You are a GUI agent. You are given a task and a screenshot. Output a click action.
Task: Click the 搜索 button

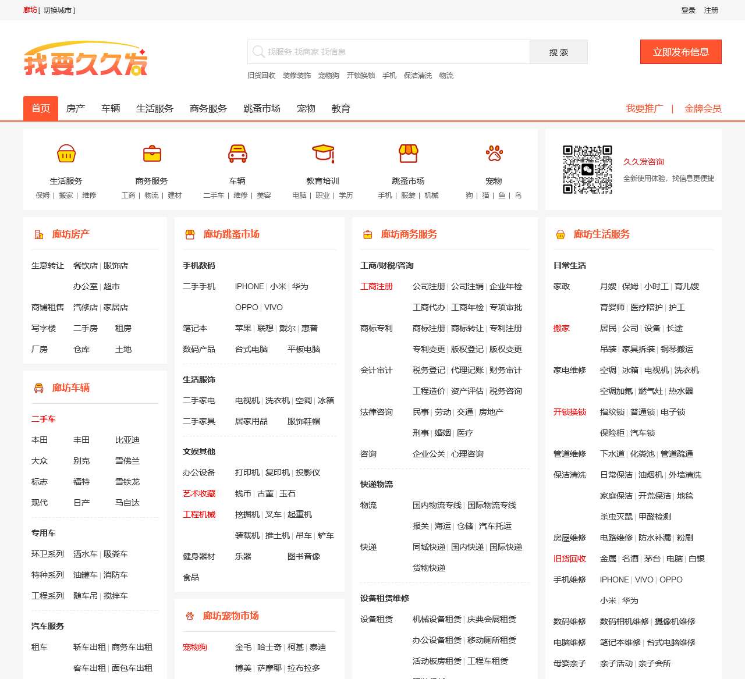(x=559, y=52)
